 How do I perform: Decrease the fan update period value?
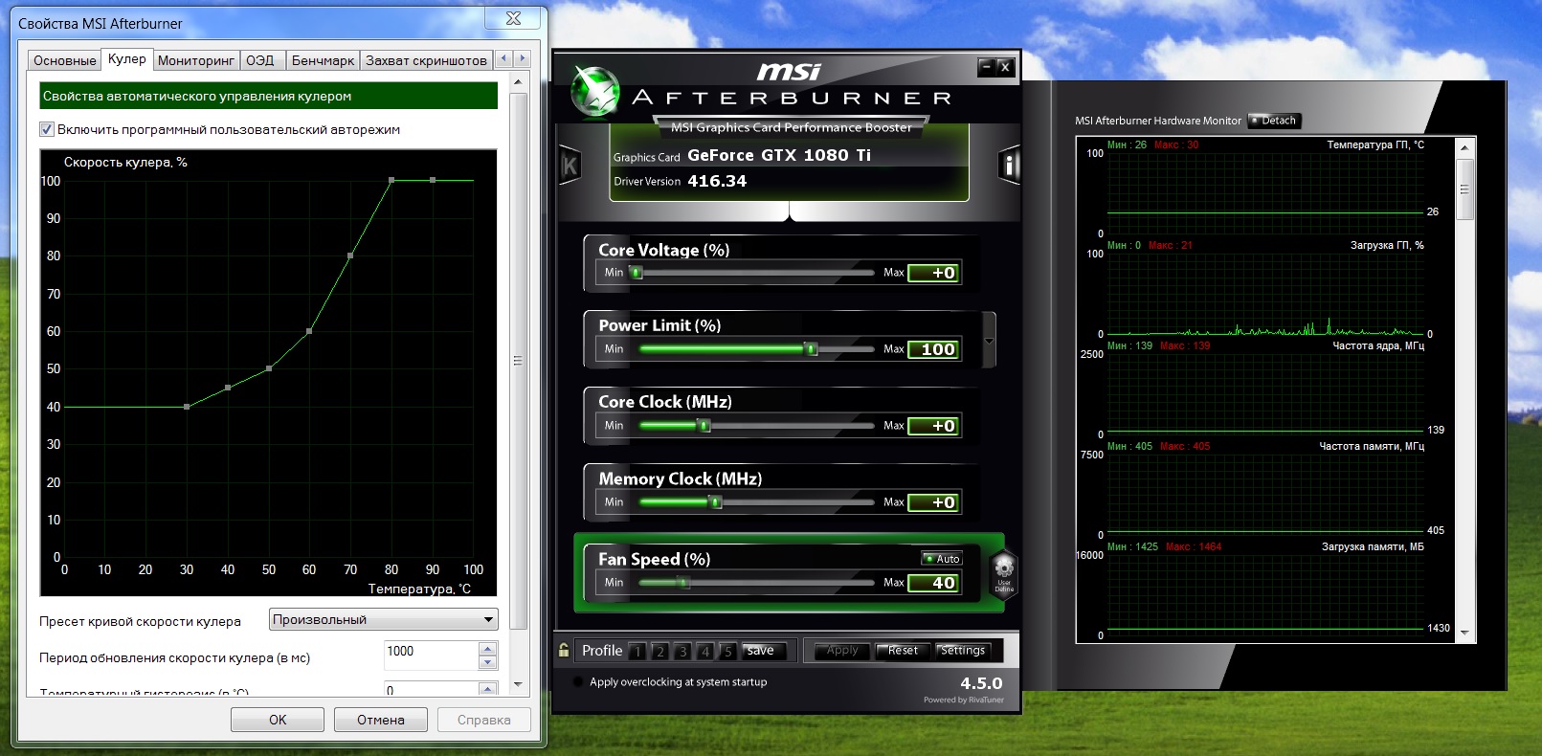488,662
